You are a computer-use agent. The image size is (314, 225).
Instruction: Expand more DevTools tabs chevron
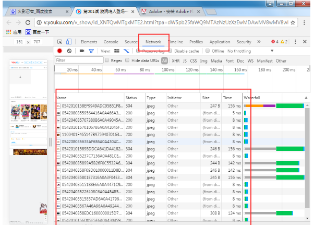(x=260, y=42)
